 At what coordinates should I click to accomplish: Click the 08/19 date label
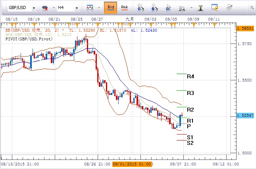point(34,19)
